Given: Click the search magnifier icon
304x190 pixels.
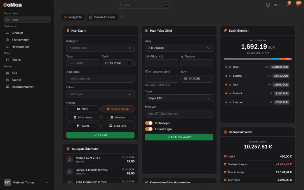Looking at the screenshot, I should coord(121,5).
